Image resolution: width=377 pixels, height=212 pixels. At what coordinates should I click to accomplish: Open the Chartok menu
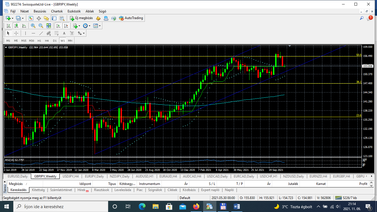(57, 11)
